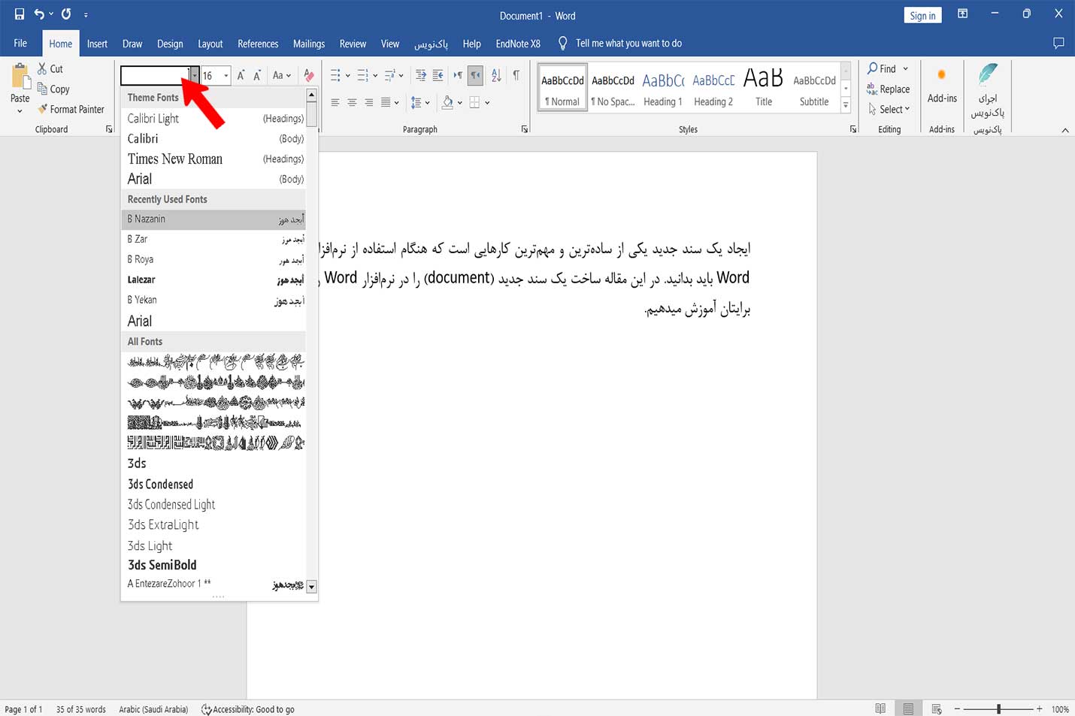Increase indent in paragraph group
The image size is (1075, 716).
438,75
